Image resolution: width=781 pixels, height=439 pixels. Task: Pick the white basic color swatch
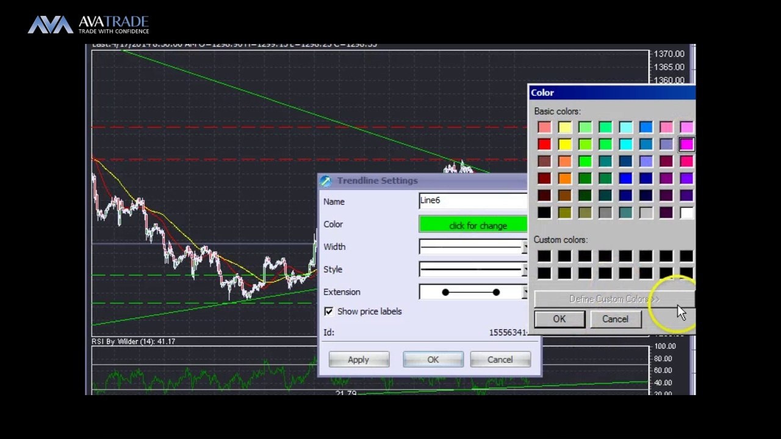coord(686,213)
